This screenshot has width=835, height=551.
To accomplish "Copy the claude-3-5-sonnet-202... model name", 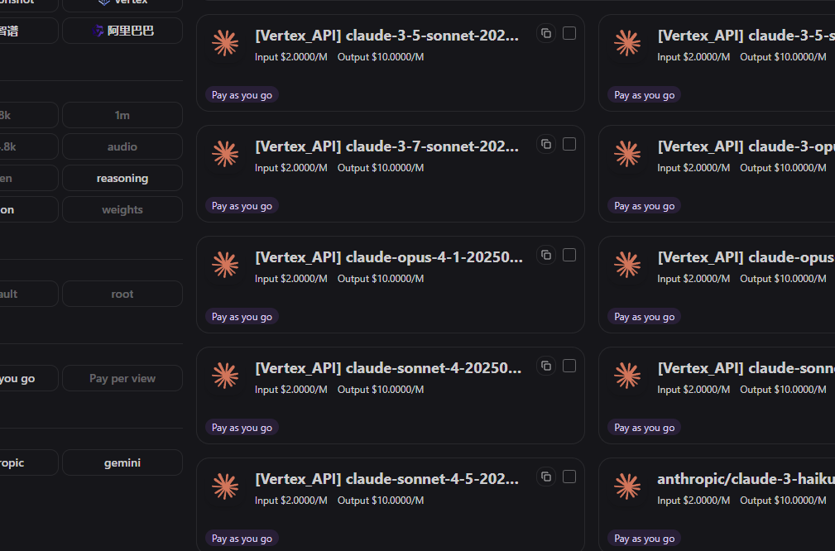I will coord(546,34).
